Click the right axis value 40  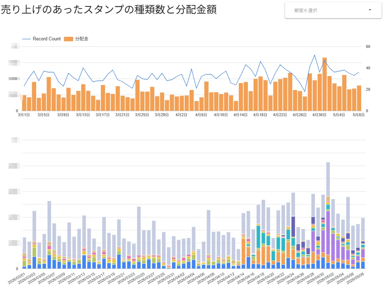click(x=368, y=68)
